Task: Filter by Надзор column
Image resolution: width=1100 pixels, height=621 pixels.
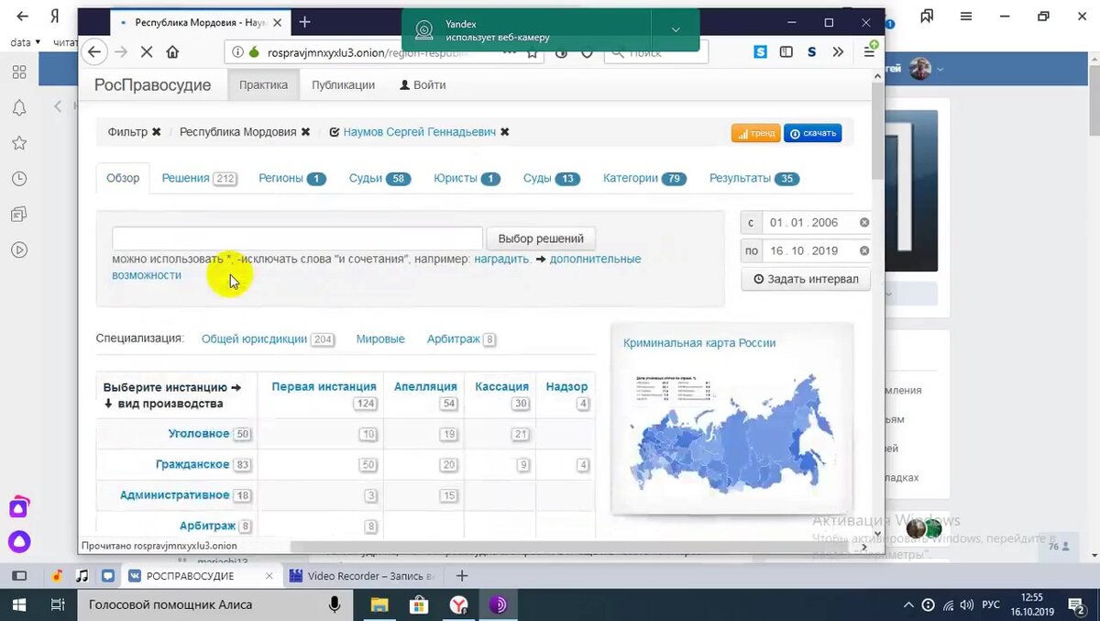Action: point(566,387)
